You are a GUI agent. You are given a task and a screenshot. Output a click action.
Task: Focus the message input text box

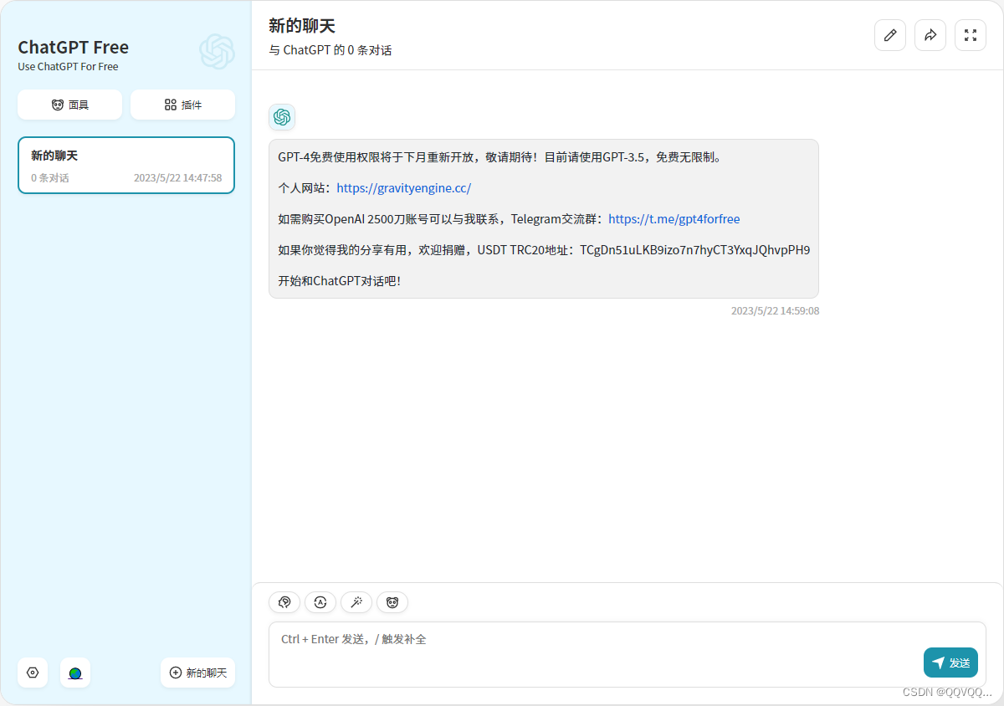627,654
